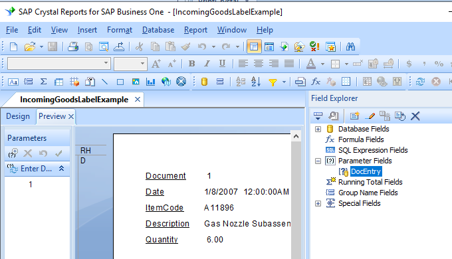Toggle Bold formatting
This screenshot has width=452, height=259.
pyautogui.click(x=191, y=64)
